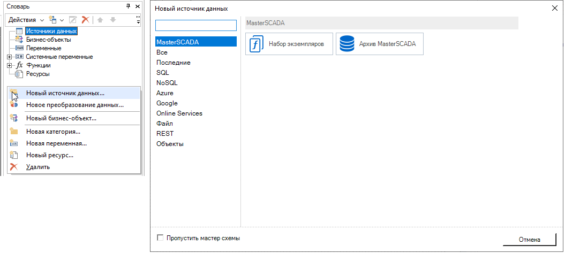This screenshot has height=253, width=565.
Task: Close the Новый источник данных dialog
Action: click(x=554, y=8)
